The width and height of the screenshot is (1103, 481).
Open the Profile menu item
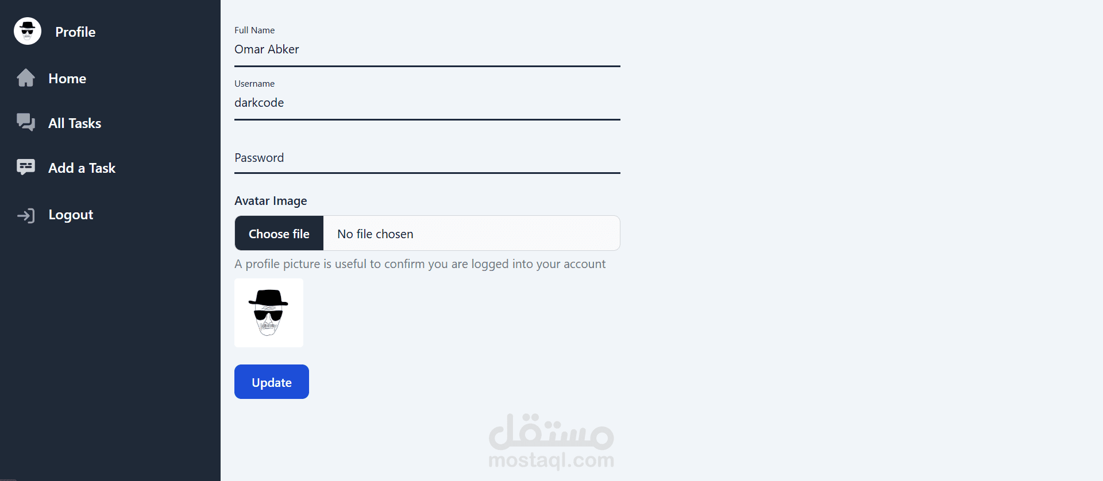pyautogui.click(x=75, y=32)
